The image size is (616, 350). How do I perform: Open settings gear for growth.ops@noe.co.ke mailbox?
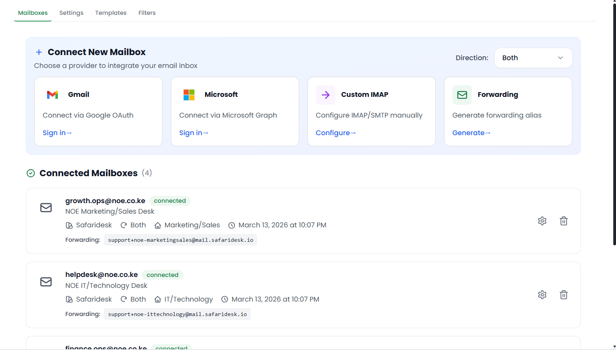pos(542,221)
